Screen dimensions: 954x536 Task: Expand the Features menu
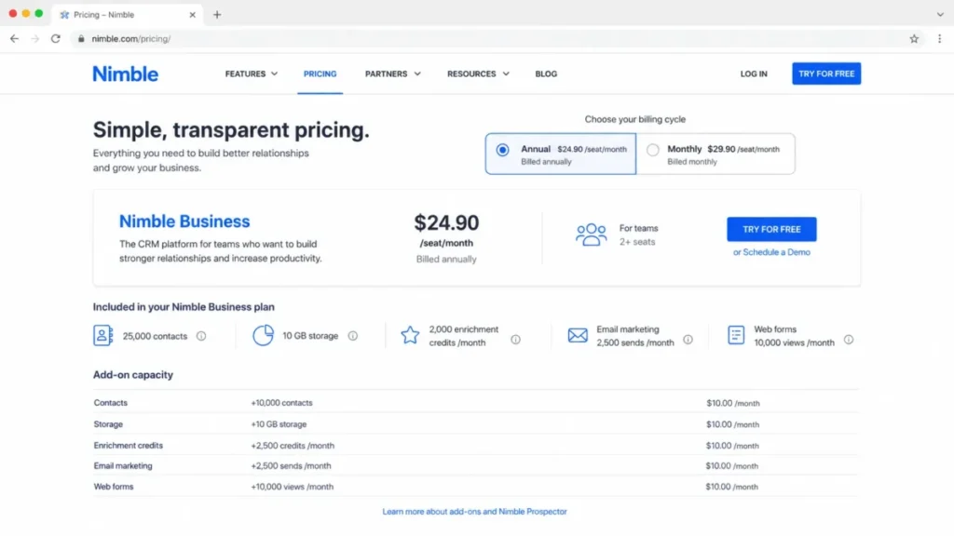pyautogui.click(x=252, y=74)
